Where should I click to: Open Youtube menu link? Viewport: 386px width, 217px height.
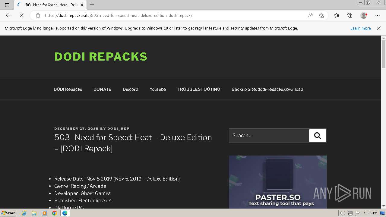pyautogui.click(x=158, y=89)
